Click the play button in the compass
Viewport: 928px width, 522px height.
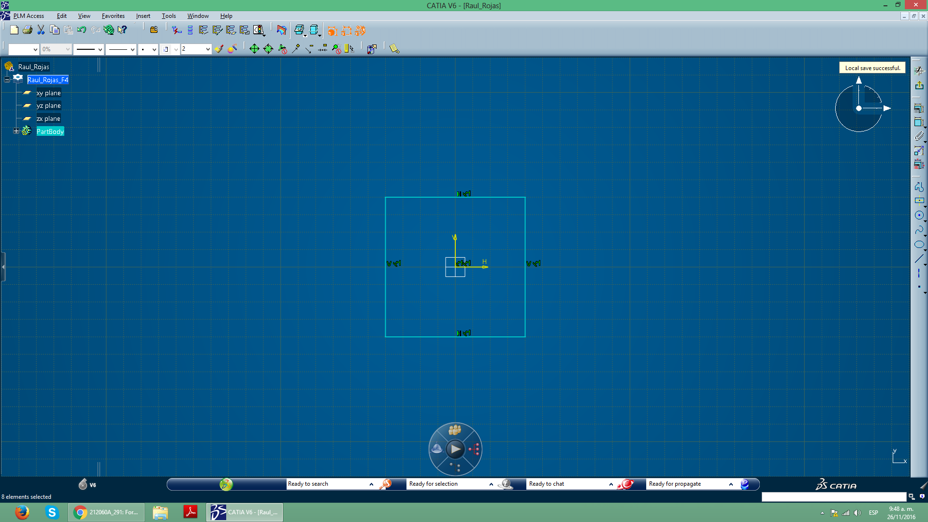(455, 449)
